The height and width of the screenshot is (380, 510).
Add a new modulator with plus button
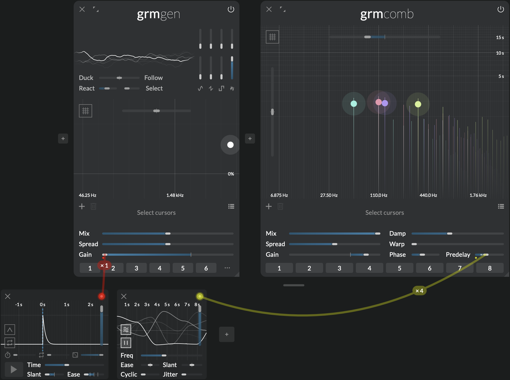tap(226, 334)
